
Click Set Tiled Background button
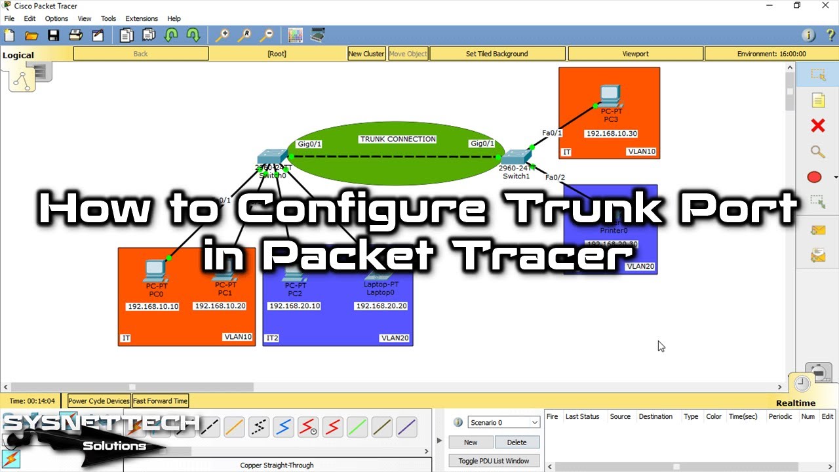497,54
